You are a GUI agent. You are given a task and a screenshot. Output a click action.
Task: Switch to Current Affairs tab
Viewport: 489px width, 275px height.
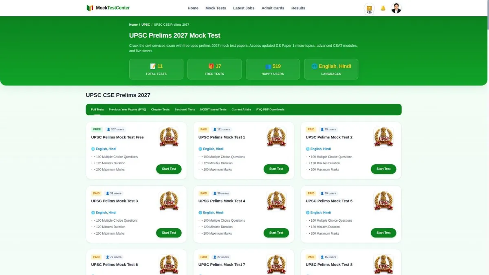[x=242, y=110]
